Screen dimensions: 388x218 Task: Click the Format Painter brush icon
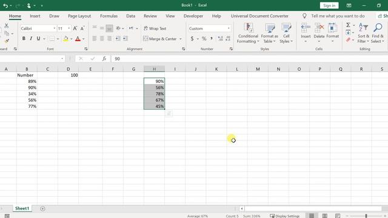click(x=7, y=41)
